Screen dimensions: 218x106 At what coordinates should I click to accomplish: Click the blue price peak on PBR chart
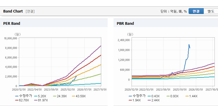(x=189, y=45)
